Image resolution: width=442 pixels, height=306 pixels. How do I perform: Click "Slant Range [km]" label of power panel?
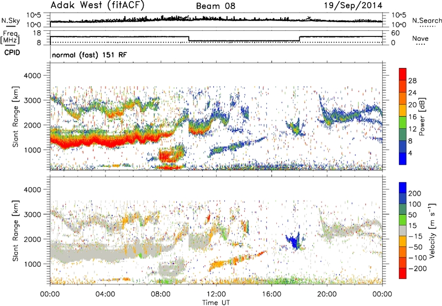point(15,117)
